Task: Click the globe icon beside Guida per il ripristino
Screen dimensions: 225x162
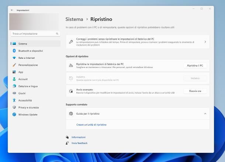Action: click(71, 114)
